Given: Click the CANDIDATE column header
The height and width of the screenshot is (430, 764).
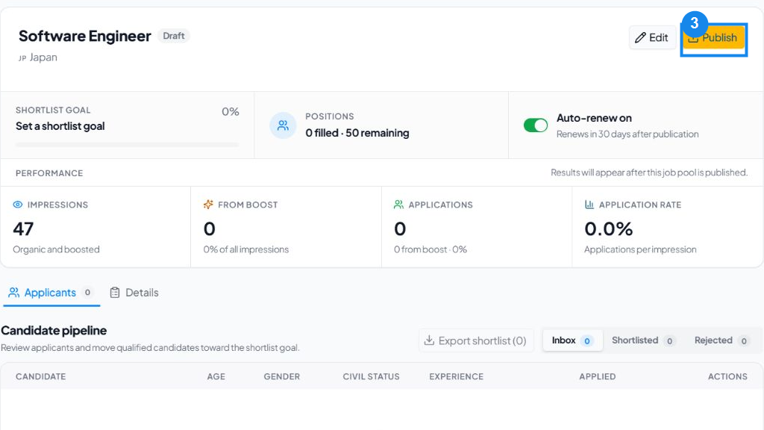Looking at the screenshot, I should [40, 376].
